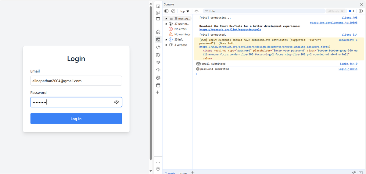Add more tools with the plus icon
This screenshot has width=366, height=174.
point(158,92)
